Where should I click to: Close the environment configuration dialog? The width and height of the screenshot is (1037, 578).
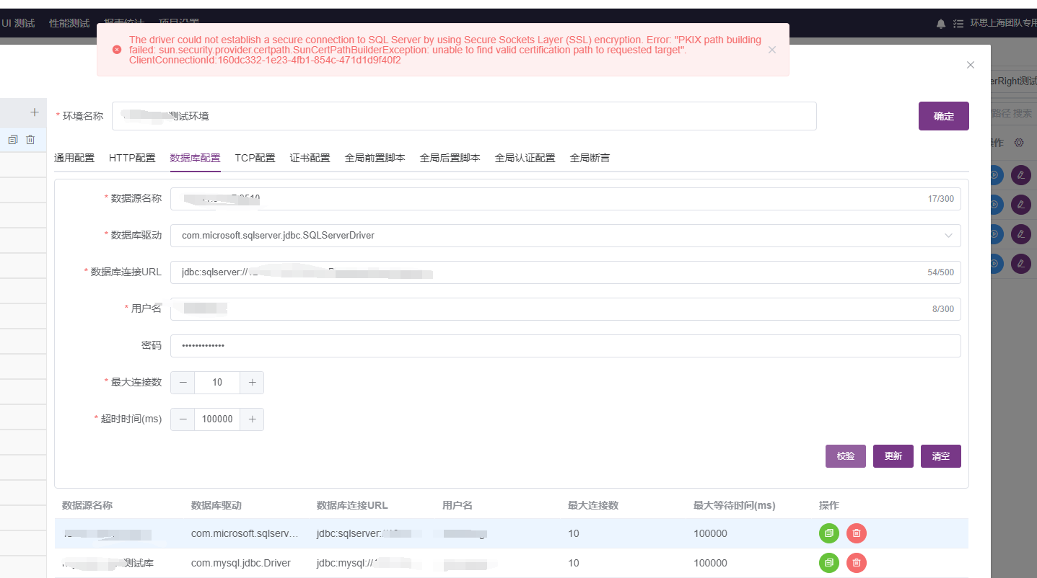(971, 65)
